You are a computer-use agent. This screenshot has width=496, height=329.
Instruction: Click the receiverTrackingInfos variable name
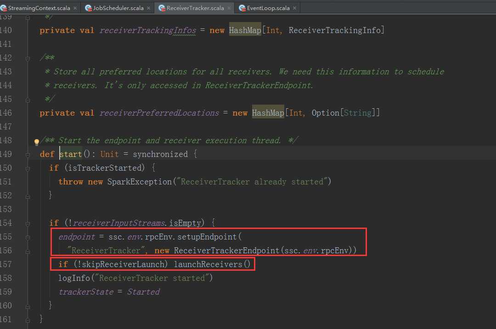(148, 30)
